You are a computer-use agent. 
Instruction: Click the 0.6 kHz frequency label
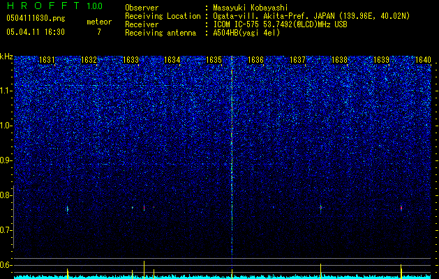point(6,265)
